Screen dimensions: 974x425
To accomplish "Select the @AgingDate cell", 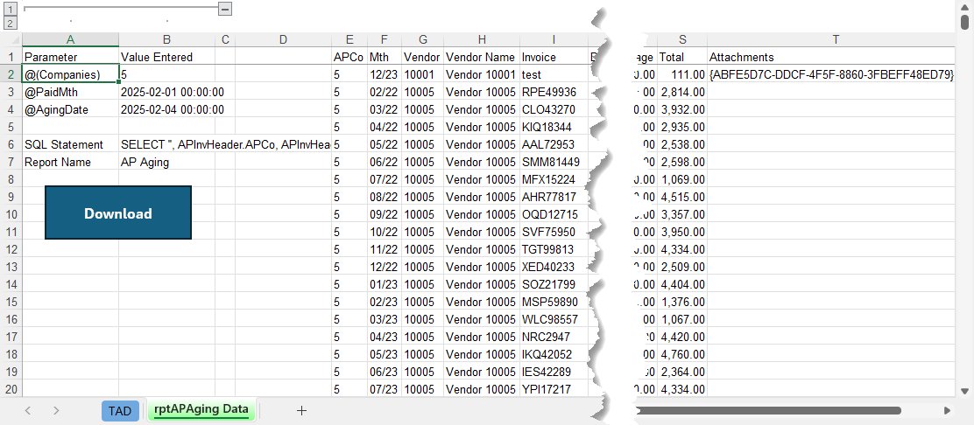I will pyautogui.click(x=70, y=110).
